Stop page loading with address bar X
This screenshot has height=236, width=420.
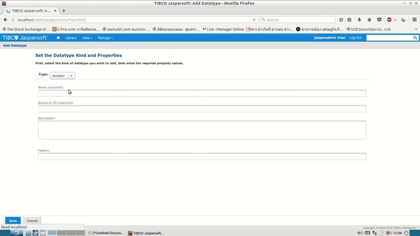(x=254, y=20)
